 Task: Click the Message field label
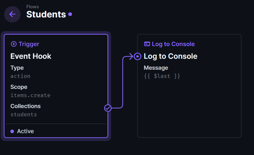156,68
